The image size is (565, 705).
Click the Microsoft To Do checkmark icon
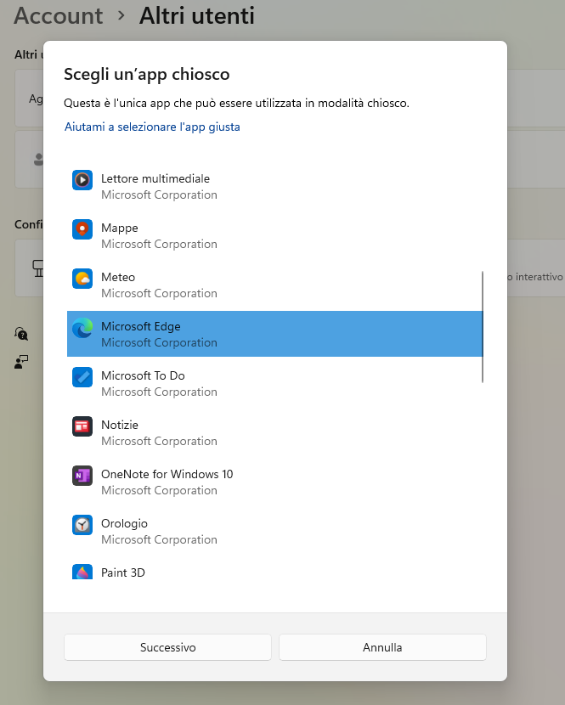click(82, 376)
